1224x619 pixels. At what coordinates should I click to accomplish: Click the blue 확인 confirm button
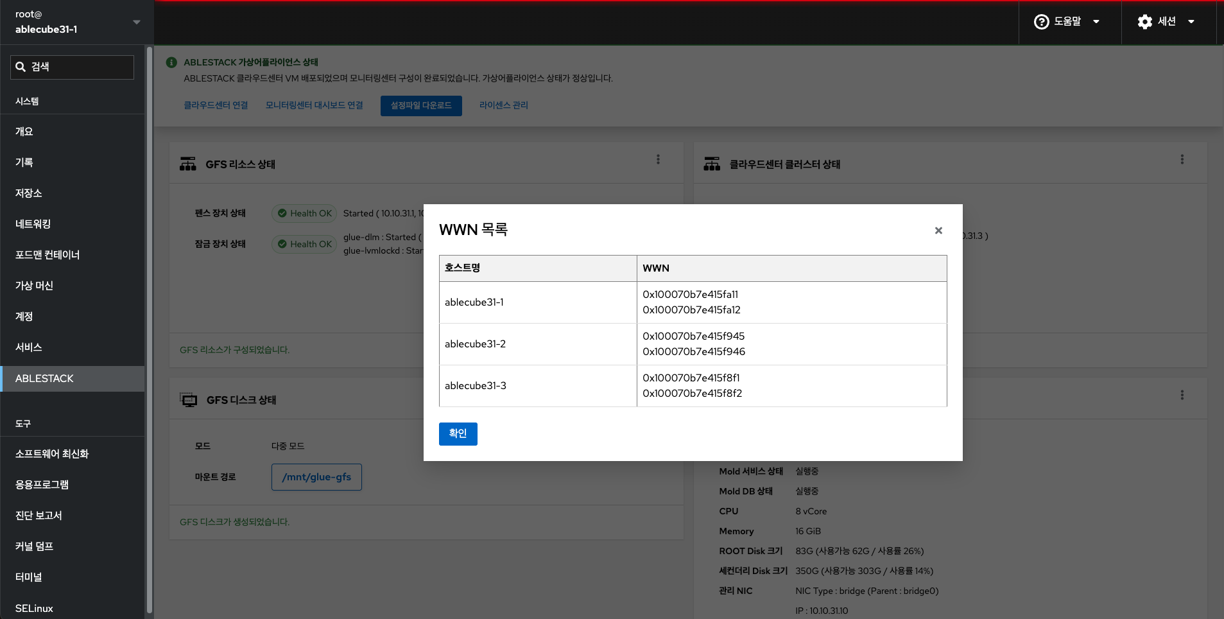tap(458, 433)
